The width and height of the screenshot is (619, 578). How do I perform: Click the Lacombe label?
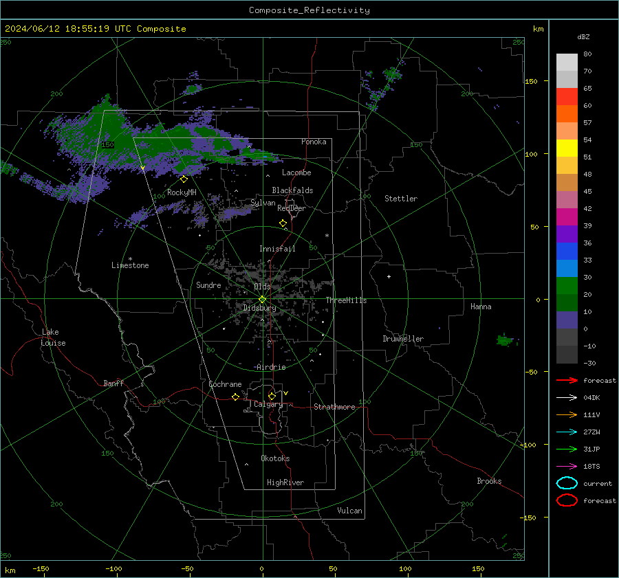click(x=296, y=173)
